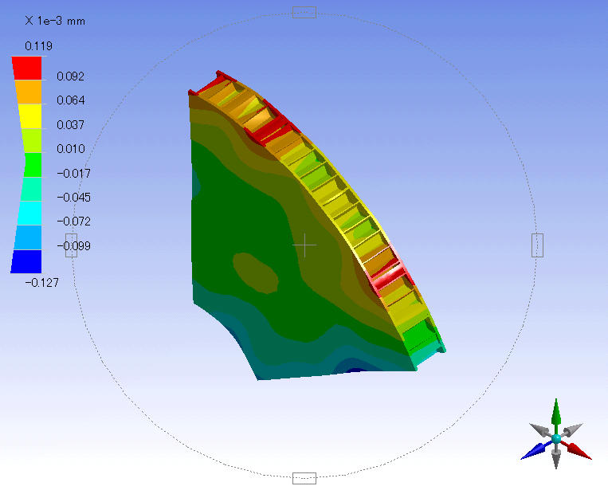The width and height of the screenshot is (608, 490).
Task: Select the yellow-green legend band
Action: pos(32,141)
